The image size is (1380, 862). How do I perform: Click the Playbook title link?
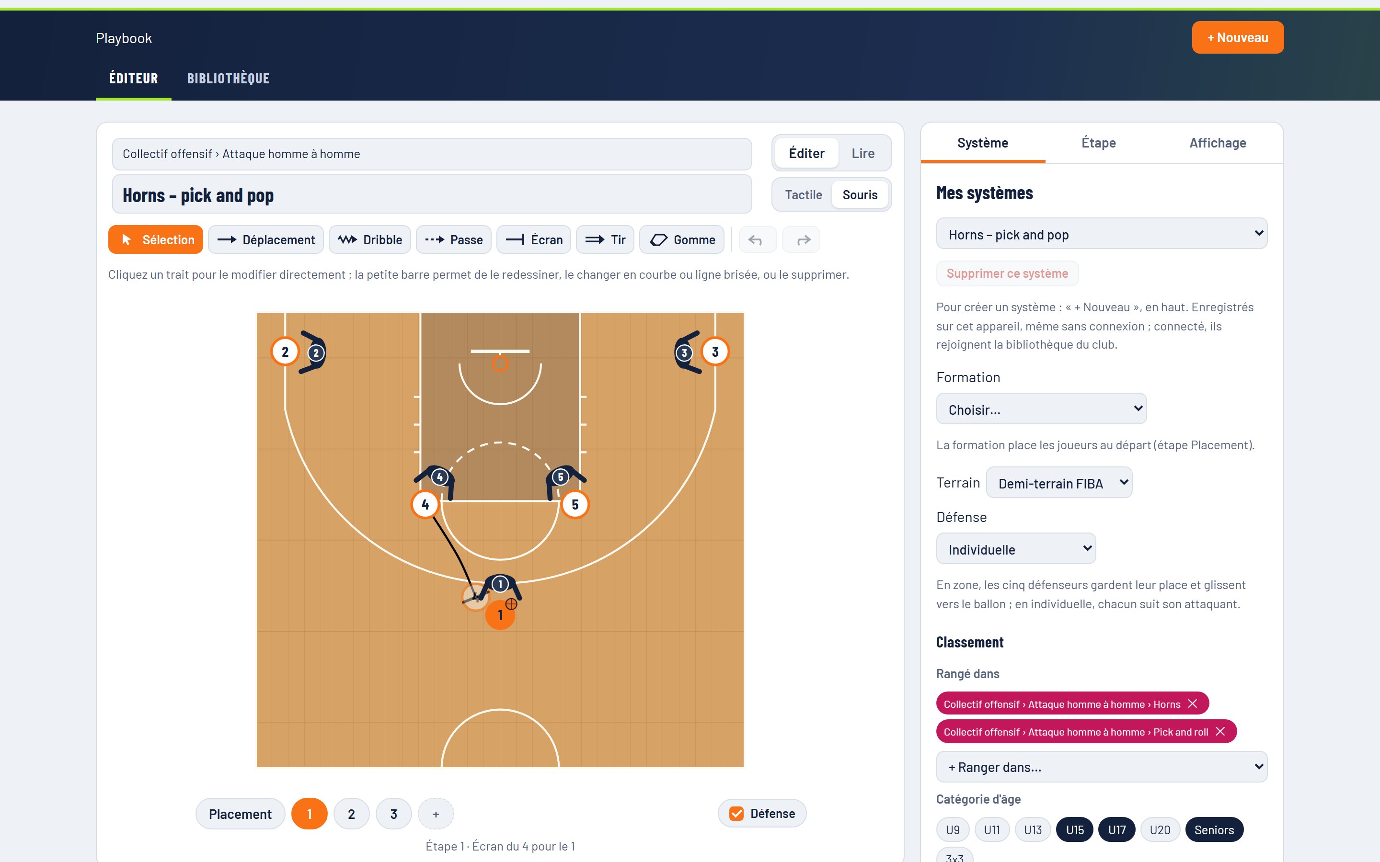pos(124,38)
